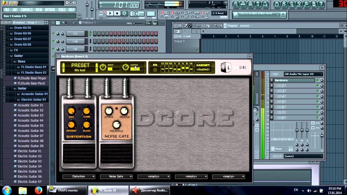This screenshot has height=195, width=347.
Task: Click the Play button in transport
Action: [110, 13]
